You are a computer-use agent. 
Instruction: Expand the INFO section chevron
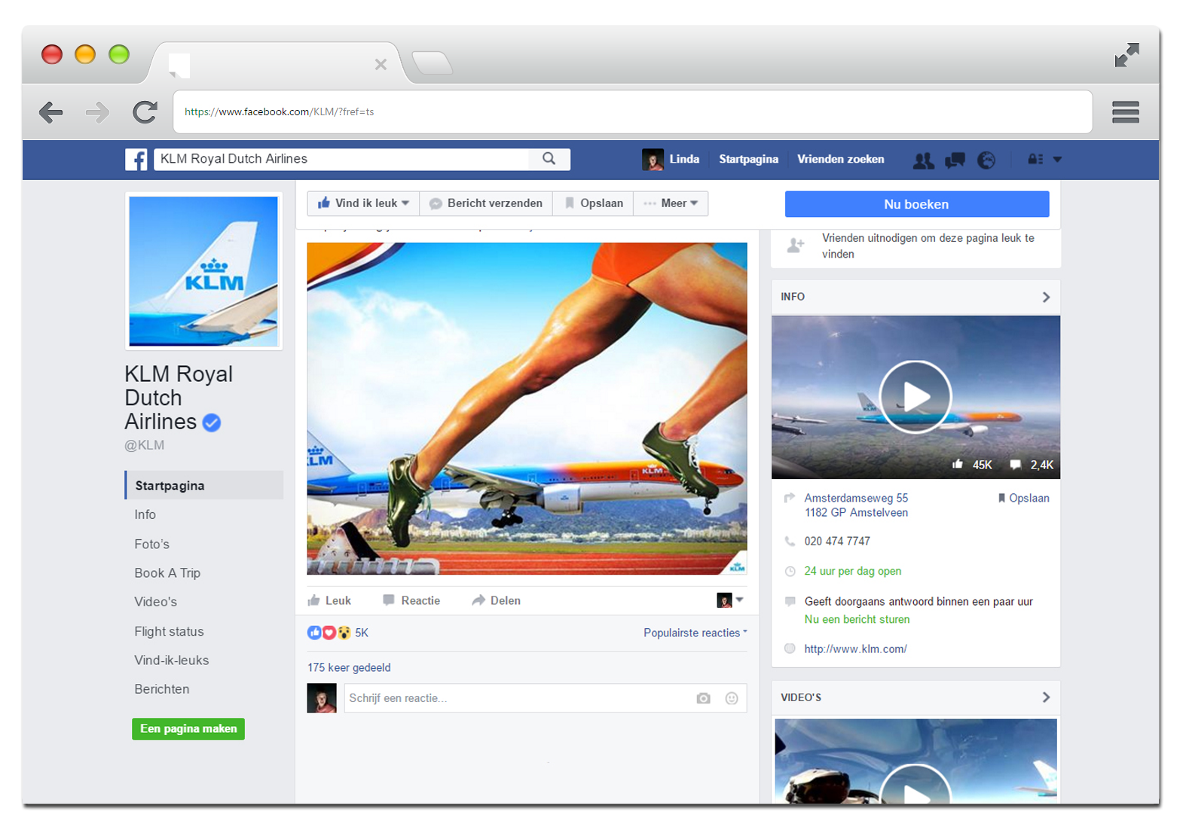1046,298
